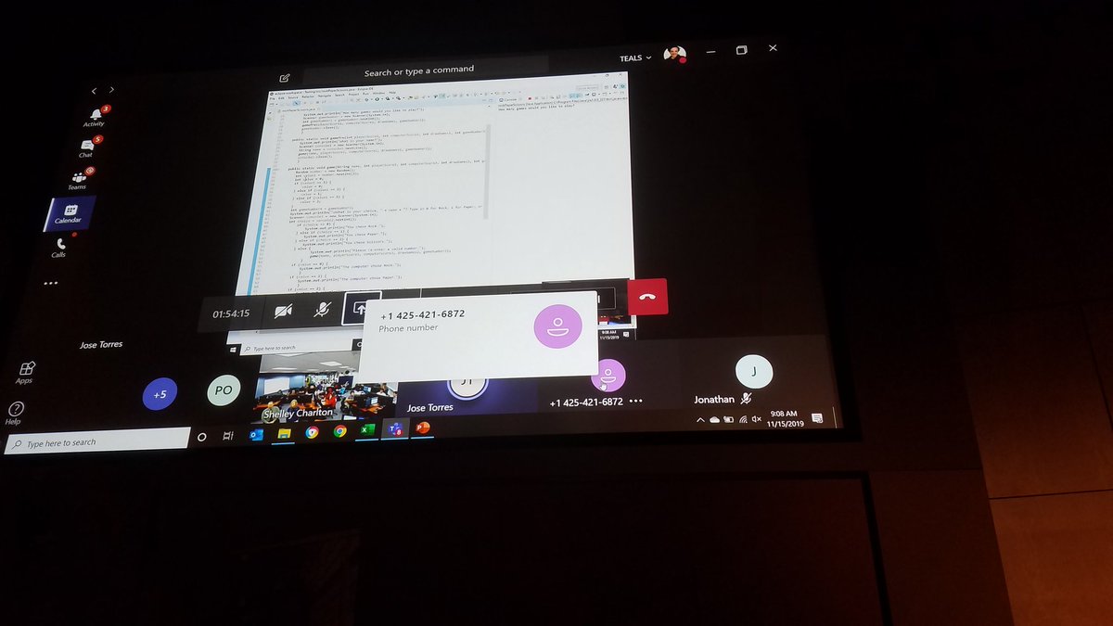This screenshot has width=1113, height=626.
Task: Click the +1 425-421-6872 participant avatar
Action: (608, 376)
